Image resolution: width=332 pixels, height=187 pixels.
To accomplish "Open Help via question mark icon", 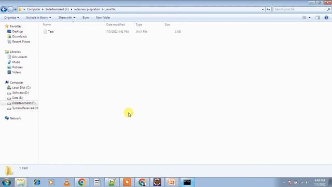I will point(326,18).
